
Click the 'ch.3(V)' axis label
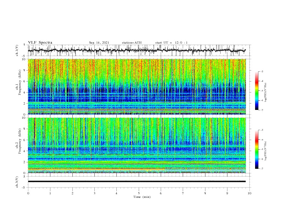coord(17,182)
